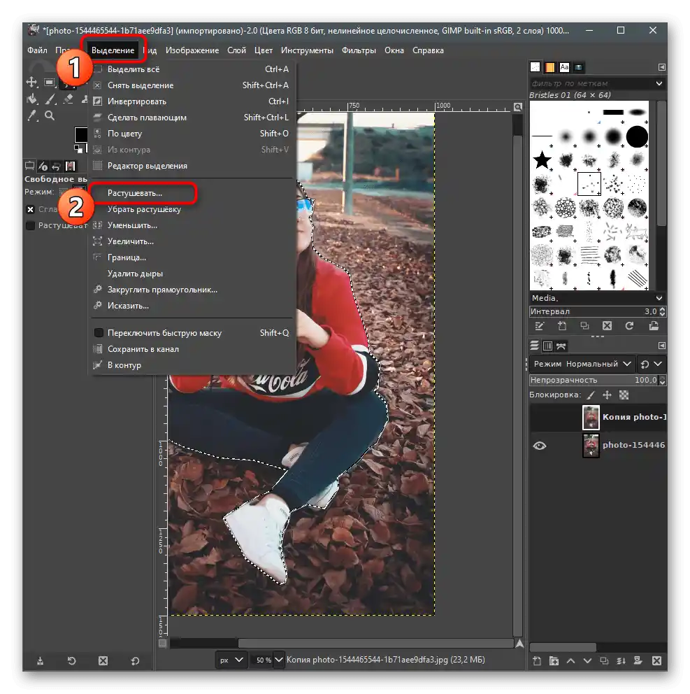Viewport: 690px width, 694px height.
Task: Open the Фильтры menu
Action: pos(359,50)
